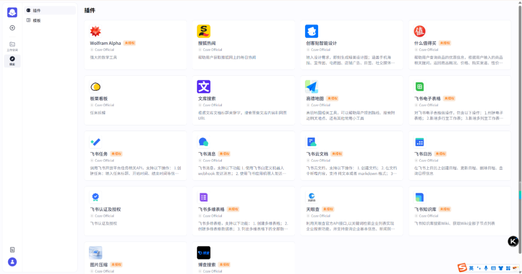Click the 飞书认证及授权 description line
The height and width of the screenshot is (274, 522).
[103, 223]
